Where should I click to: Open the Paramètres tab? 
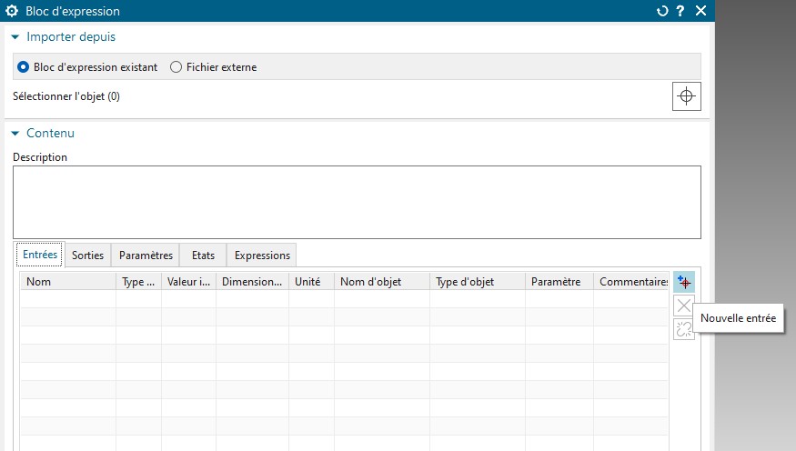coord(146,256)
